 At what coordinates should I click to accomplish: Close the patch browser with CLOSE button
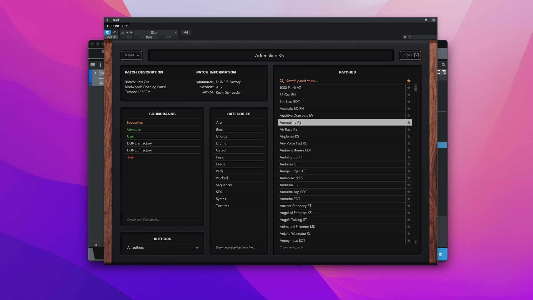click(x=410, y=55)
